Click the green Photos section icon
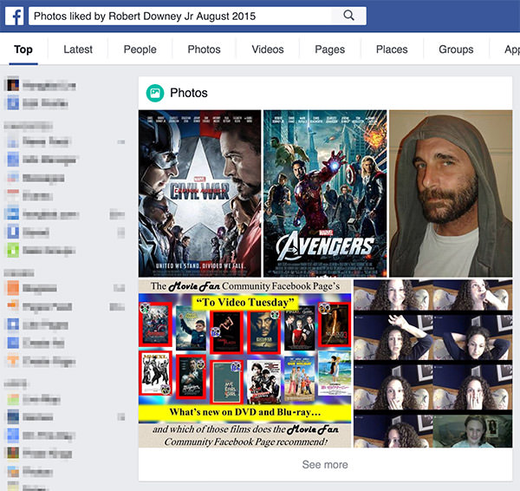The width and height of the screenshot is (520, 491). click(155, 93)
